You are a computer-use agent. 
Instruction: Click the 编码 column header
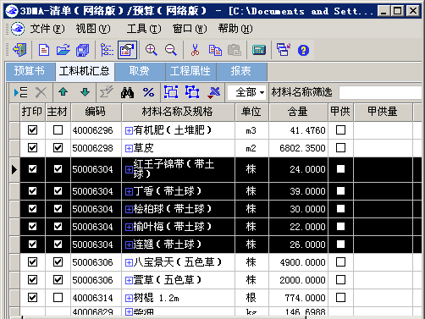96,112
